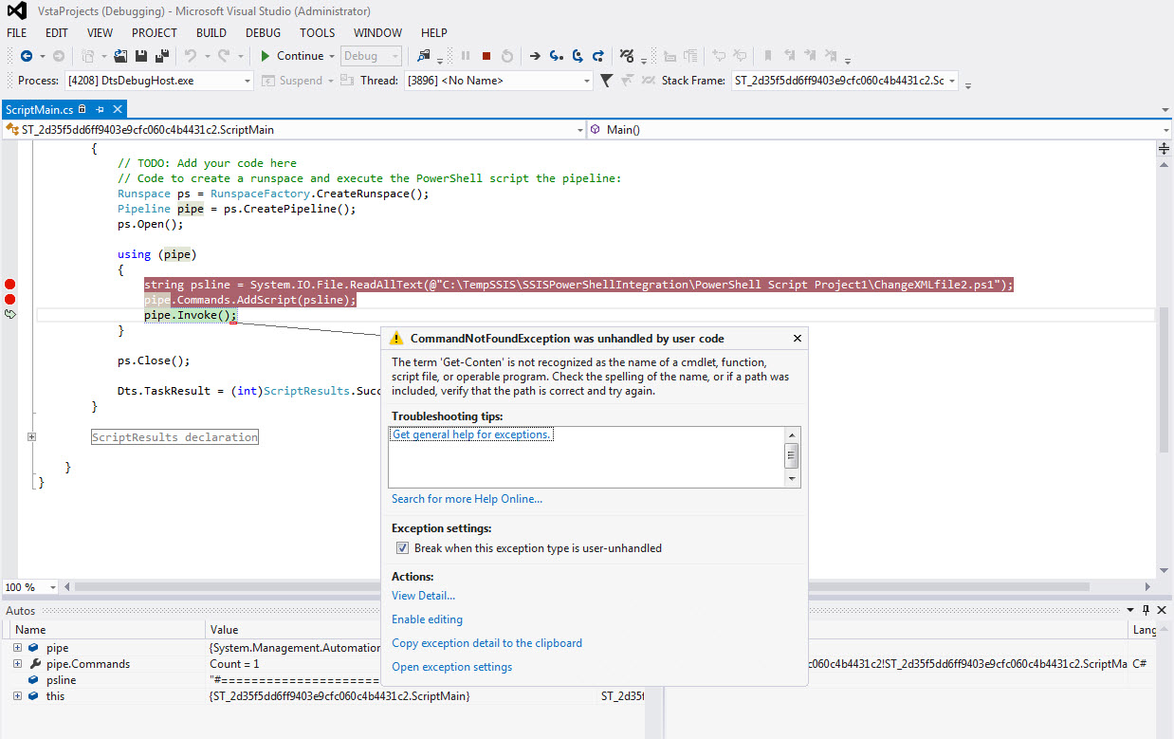The width and height of the screenshot is (1174, 739).
Task: Click the Visual Studio logo icon
Action: pyautogui.click(x=17, y=11)
